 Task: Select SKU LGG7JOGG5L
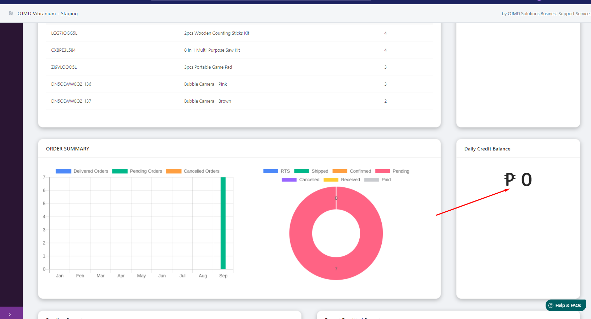(64, 33)
